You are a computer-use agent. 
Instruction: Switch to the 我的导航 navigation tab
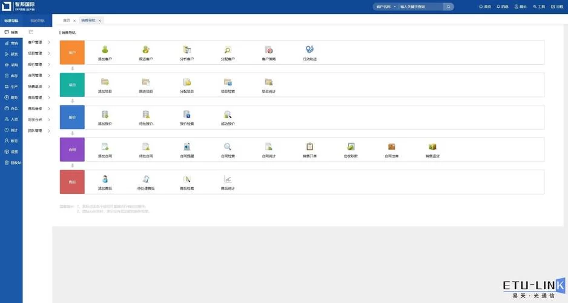[x=38, y=21]
